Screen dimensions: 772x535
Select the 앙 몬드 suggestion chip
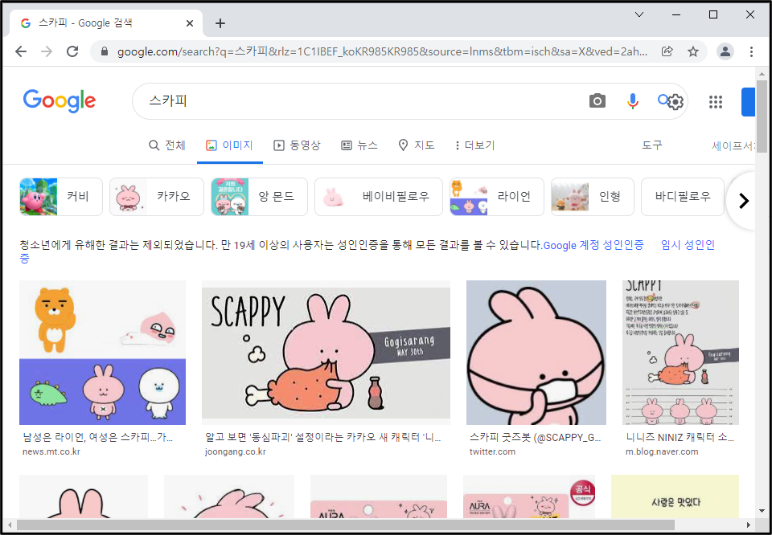259,197
